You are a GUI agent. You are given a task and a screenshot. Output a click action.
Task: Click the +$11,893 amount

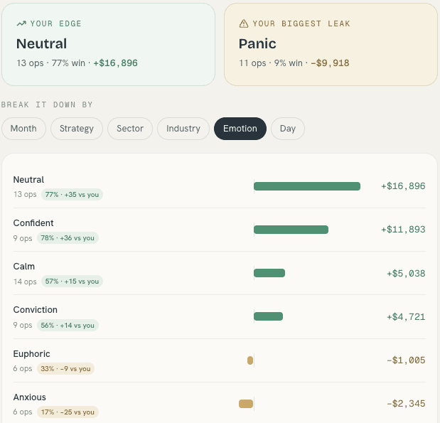tap(403, 230)
